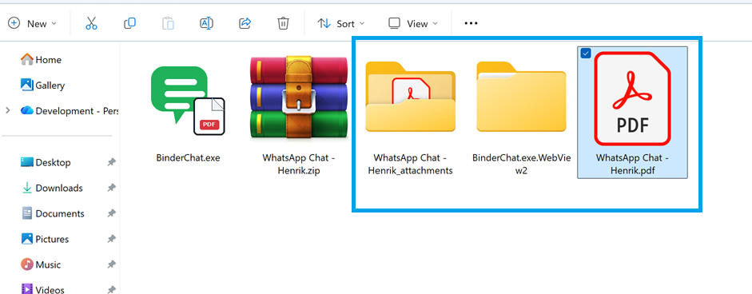
Task: Click the Paste clipboard icon
Action: tap(168, 23)
